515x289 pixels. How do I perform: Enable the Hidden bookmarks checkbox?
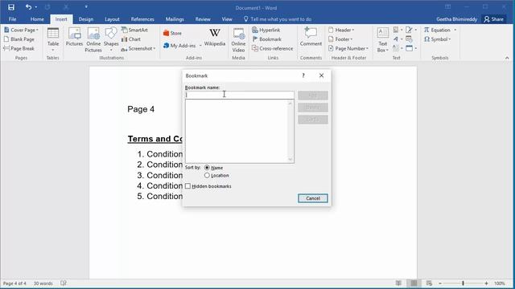[x=187, y=186]
